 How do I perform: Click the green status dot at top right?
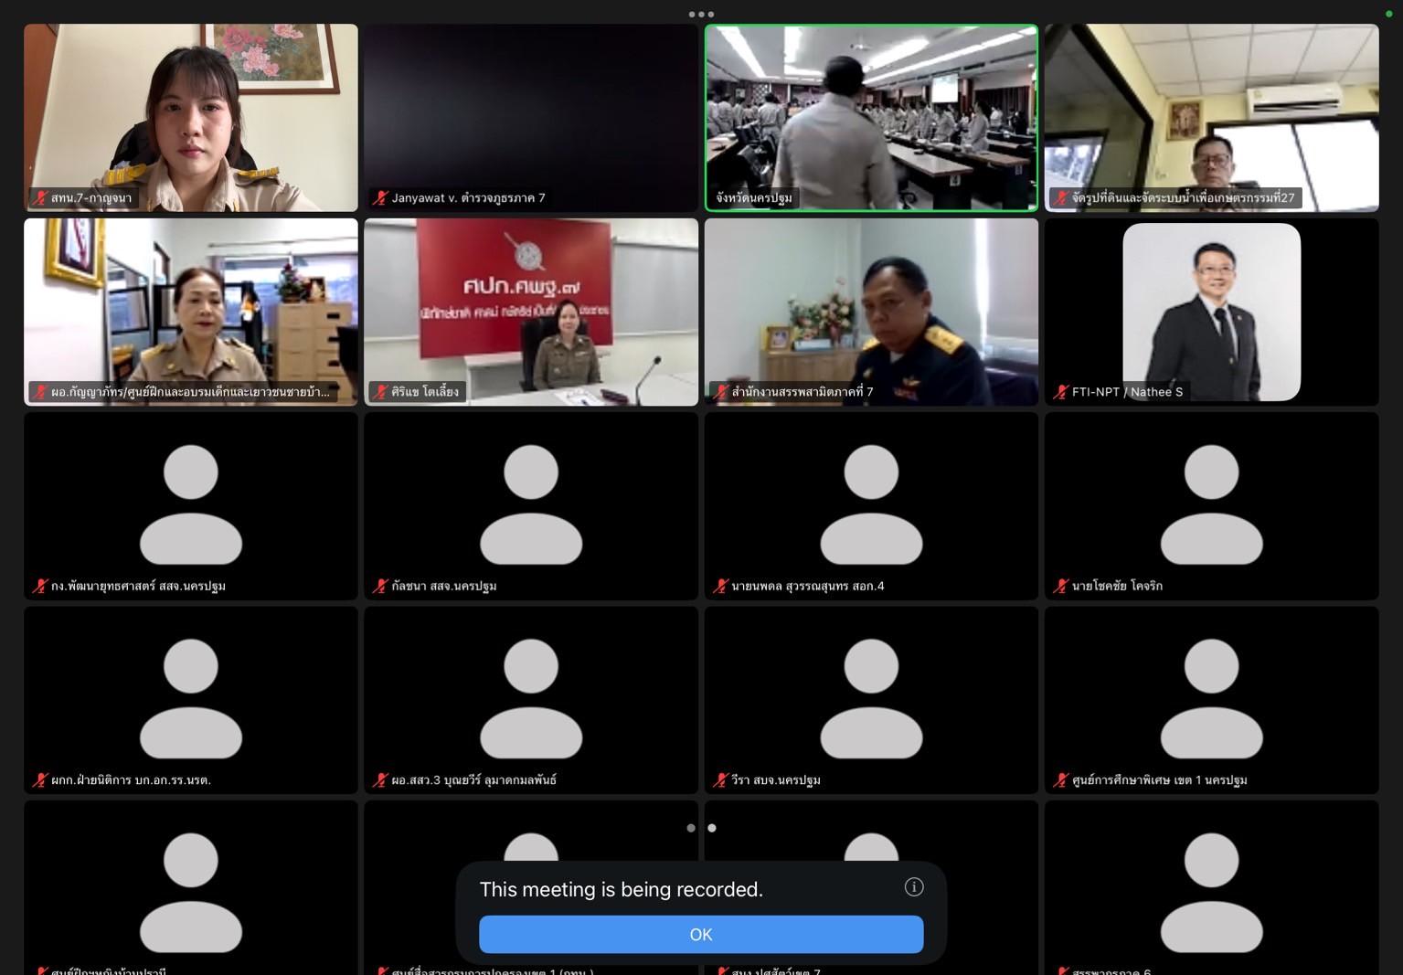coord(1389,14)
